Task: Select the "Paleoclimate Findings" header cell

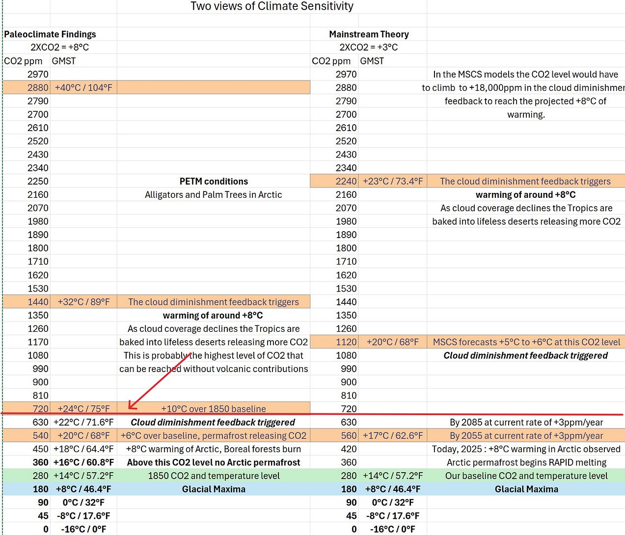Action: [x=50, y=34]
